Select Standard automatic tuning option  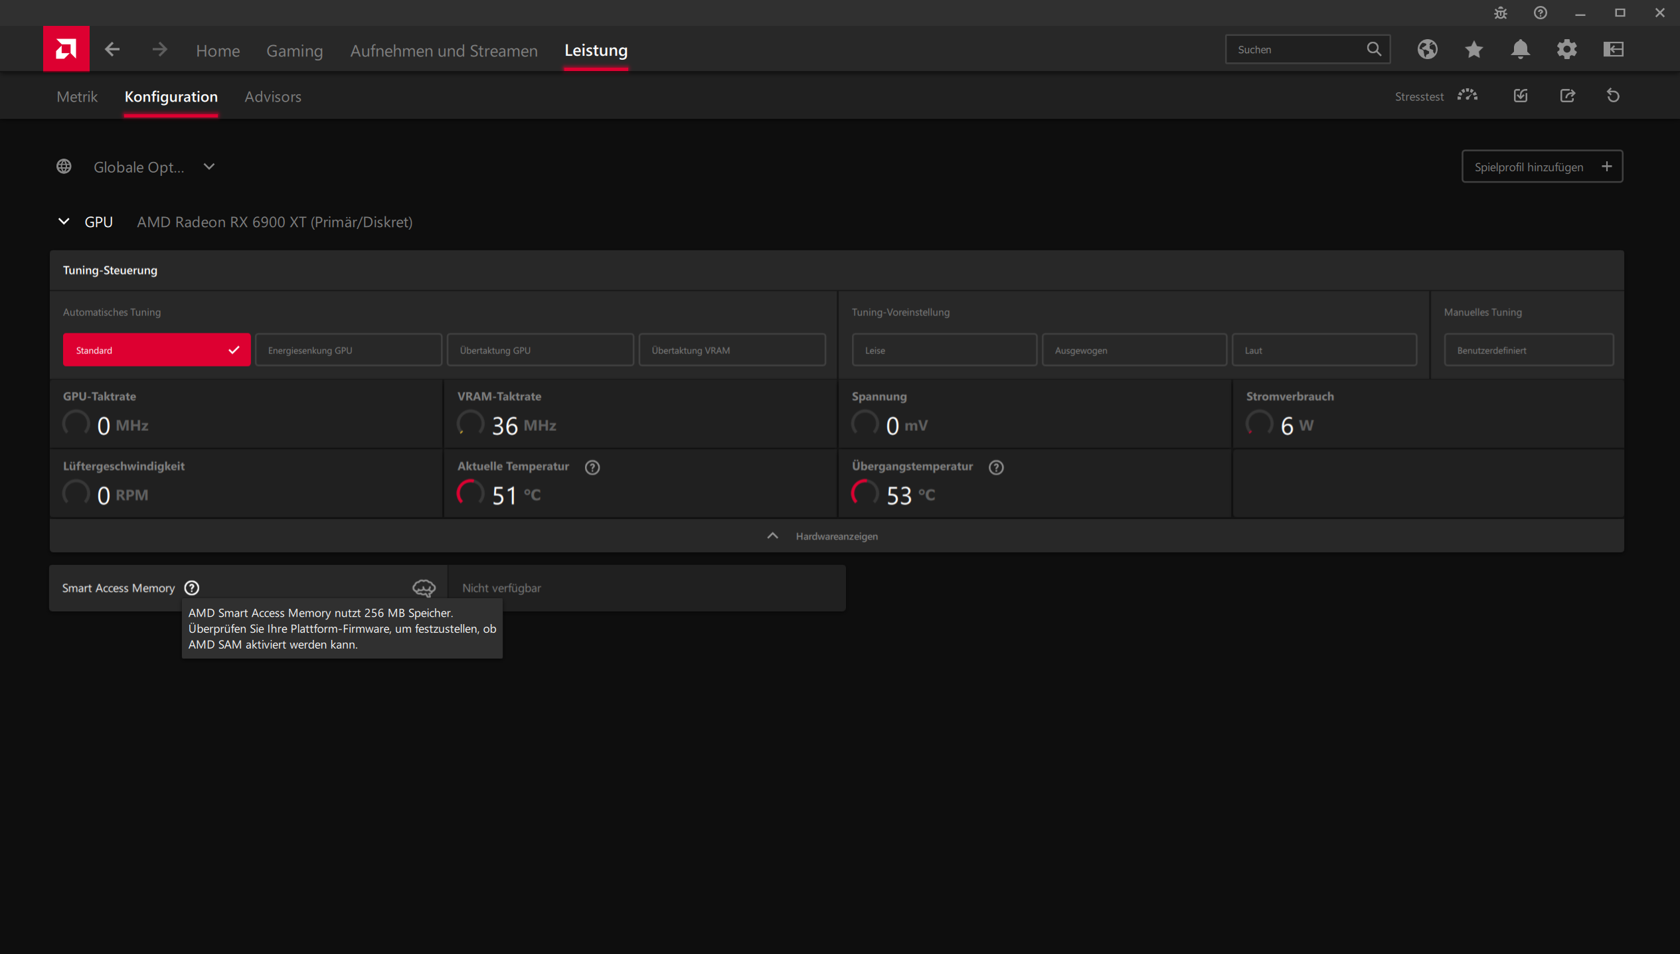156,350
